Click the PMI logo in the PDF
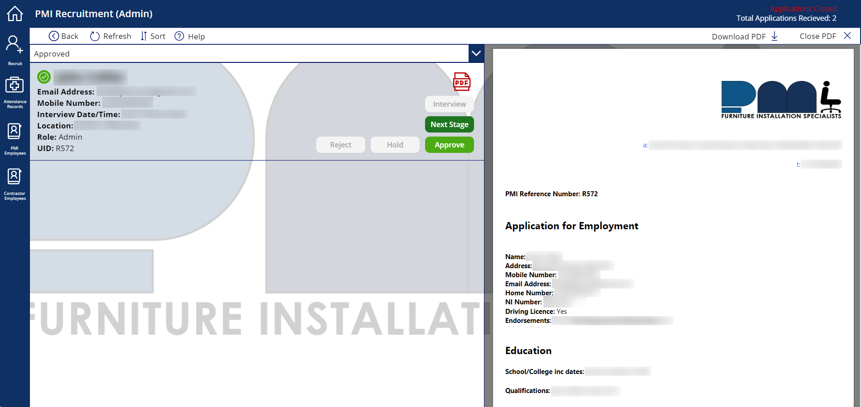The height and width of the screenshot is (407, 861). pos(781,99)
